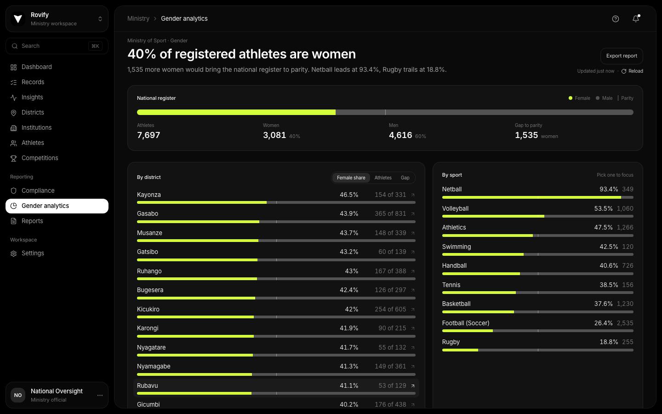The height and width of the screenshot is (414, 662).
Task: Switch district view to Gap
Action: [x=405, y=178]
